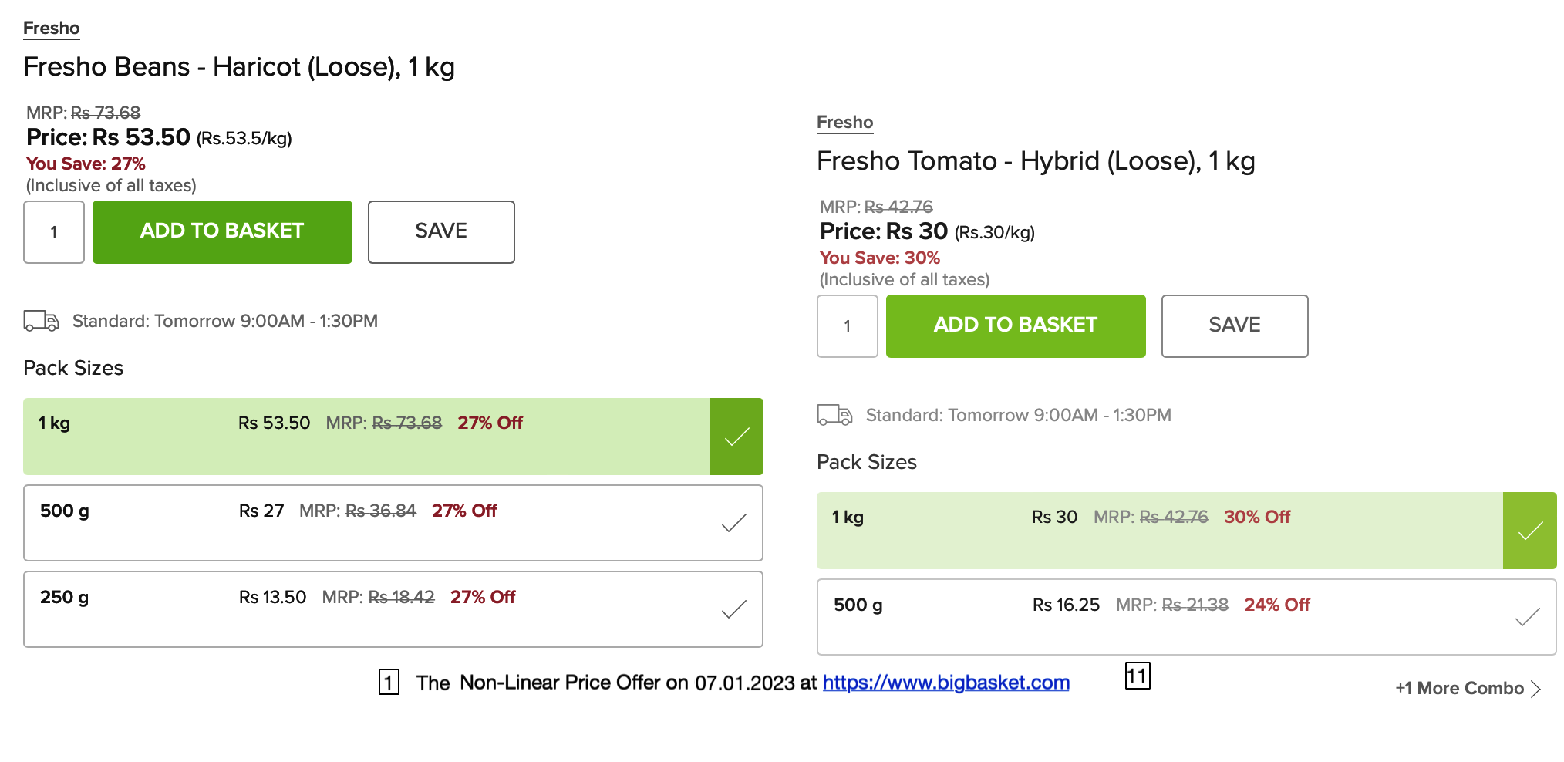Click green checkmark on Beans 1 kg pack
This screenshot has height=762, width=1564.
736,437
